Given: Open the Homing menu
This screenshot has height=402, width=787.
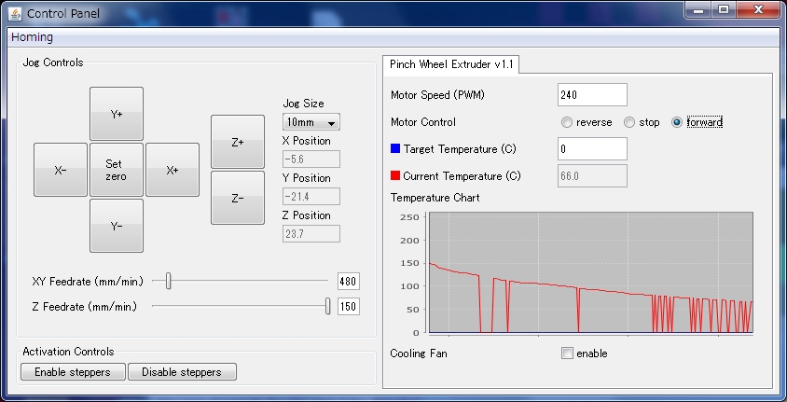Looking at the screenshot, I should tap(33, 37).
